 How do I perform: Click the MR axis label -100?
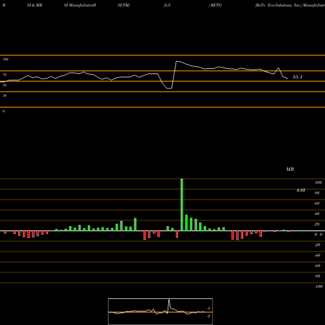pyautogui.click(x=318, y=287)
